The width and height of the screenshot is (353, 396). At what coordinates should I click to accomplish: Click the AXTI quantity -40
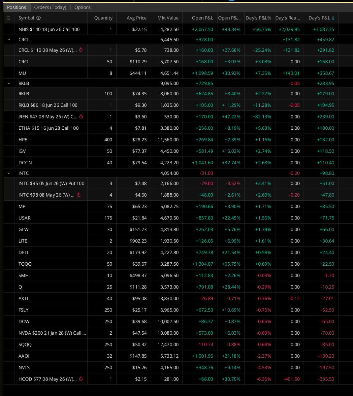coord(108,299)
